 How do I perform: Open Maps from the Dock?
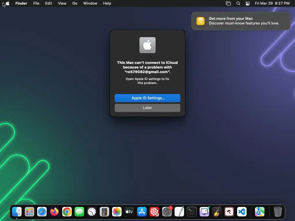(260, 212)
